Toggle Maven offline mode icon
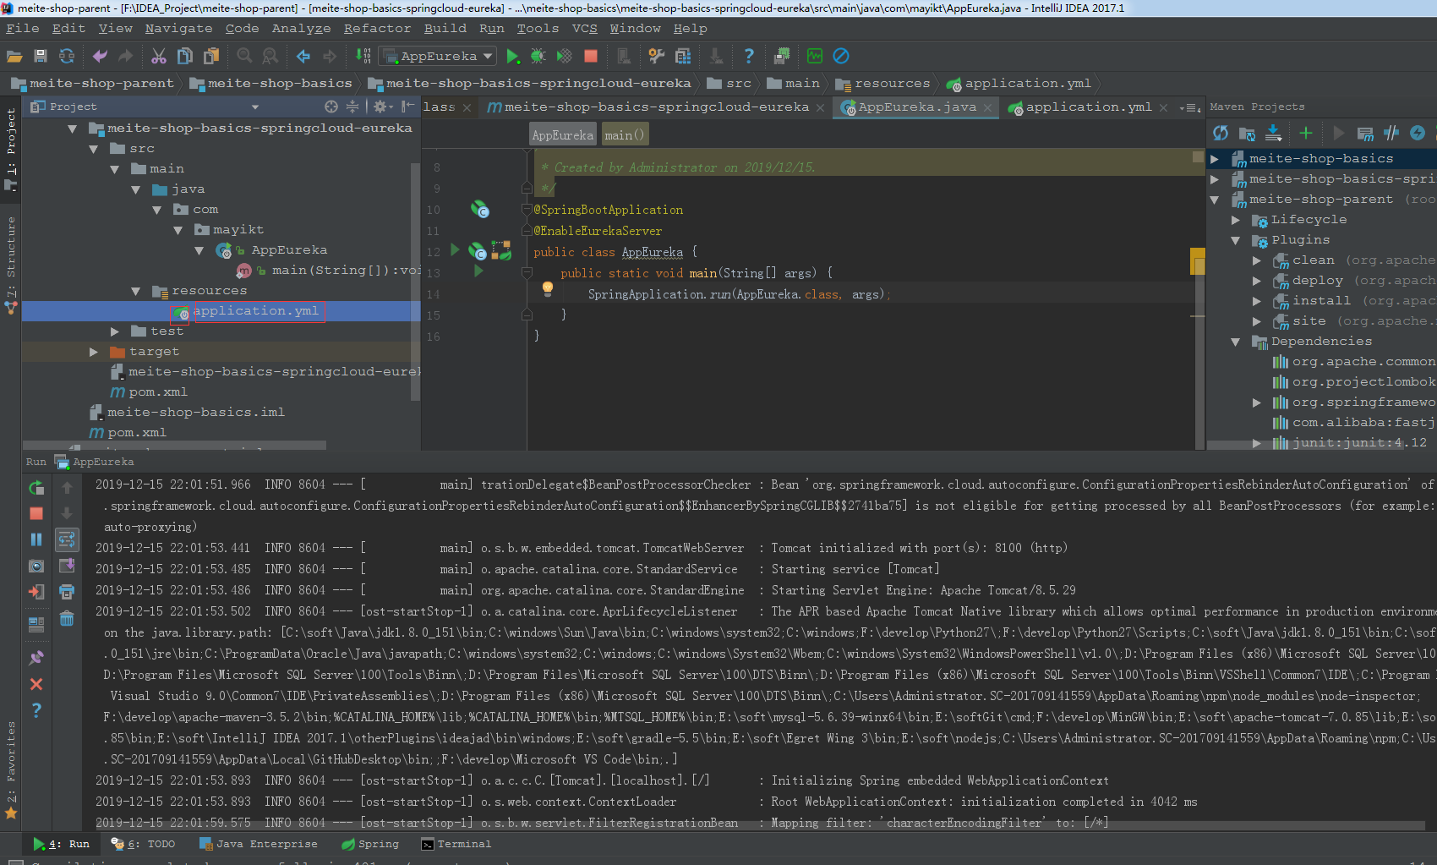The height and width of the screenshot is (865, 1437). [1391, 133]
